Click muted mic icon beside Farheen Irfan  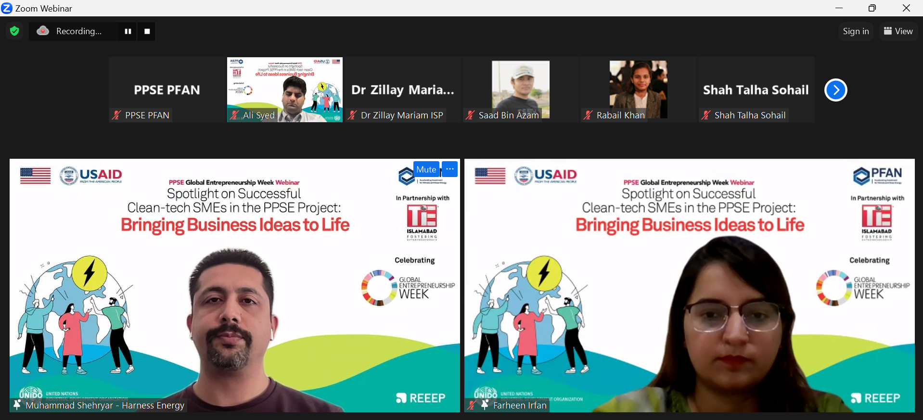(472, 405)
